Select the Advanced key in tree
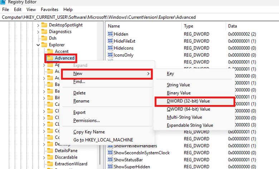The width and height of the screenshot is (279, 169). [x=64, y=58]
